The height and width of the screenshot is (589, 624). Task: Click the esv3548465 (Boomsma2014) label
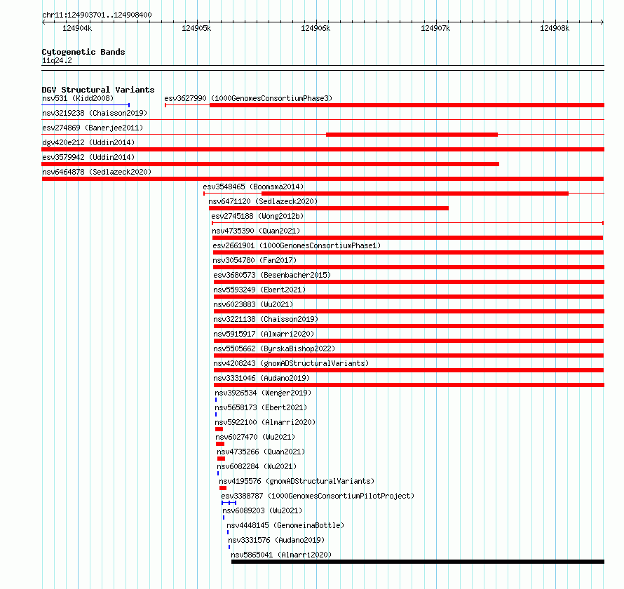point(253,187)
